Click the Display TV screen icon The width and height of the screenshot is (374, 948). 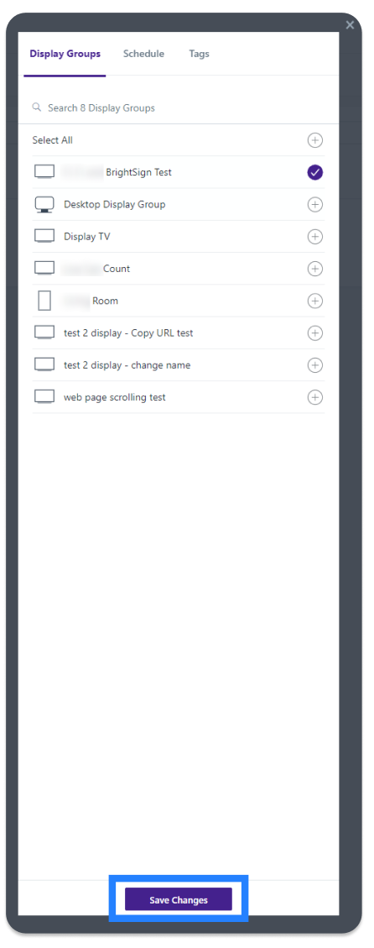44,237
